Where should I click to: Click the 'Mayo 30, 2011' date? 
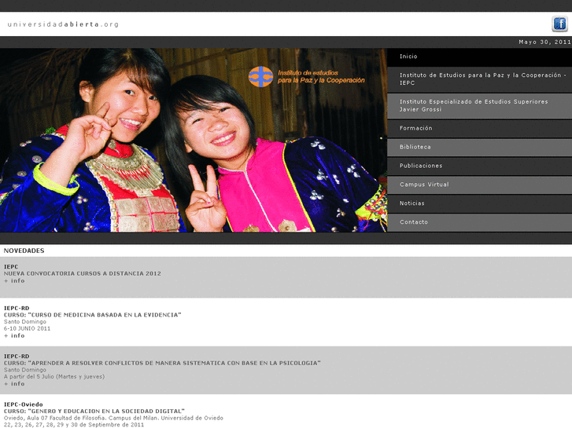[x=544, y=42]
